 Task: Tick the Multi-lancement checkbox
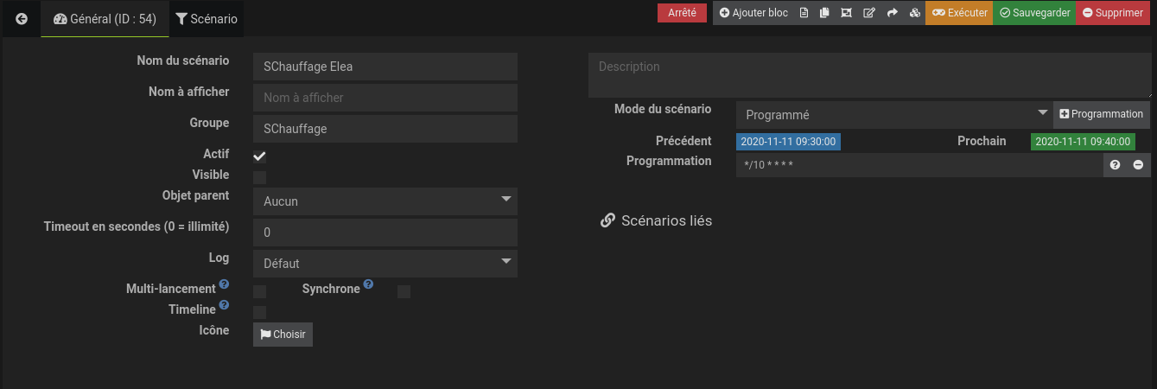pos(259,291)
